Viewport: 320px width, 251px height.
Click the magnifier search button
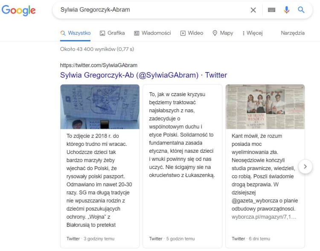pos(301,10)
